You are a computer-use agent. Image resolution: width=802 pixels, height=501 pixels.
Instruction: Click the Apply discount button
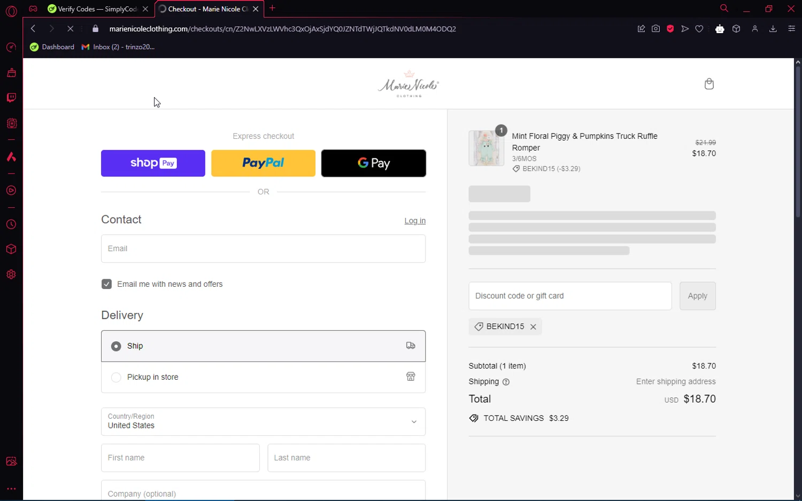tap(697, 296)
